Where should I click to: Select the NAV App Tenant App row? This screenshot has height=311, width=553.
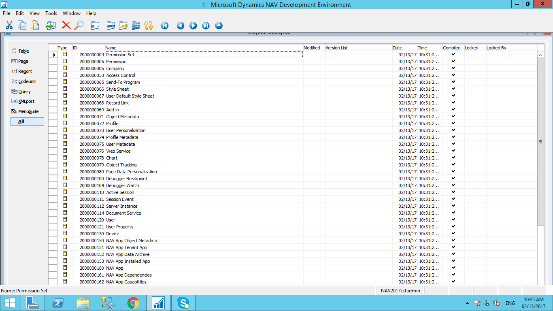293,247
